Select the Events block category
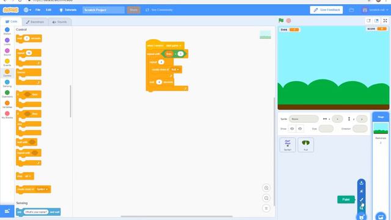 [7, 62]
